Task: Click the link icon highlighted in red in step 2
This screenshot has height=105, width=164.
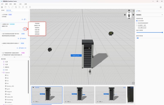Action: [x=25, y=29]
